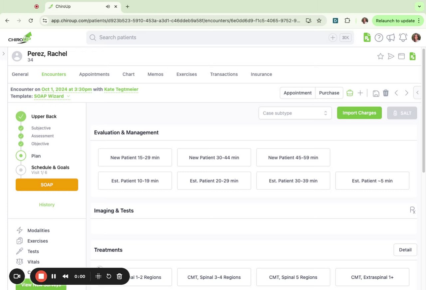Expand the left sidebar chevron
The image size is (426, 290).
point(4,54)
